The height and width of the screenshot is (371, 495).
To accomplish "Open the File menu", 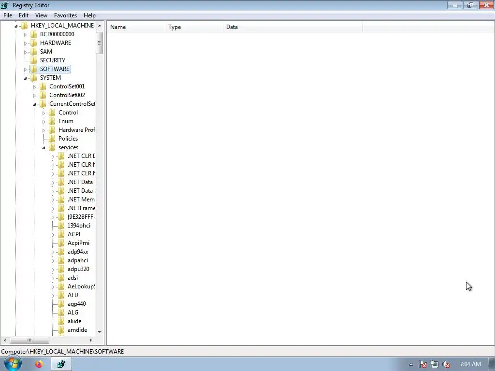I will 8,15.
